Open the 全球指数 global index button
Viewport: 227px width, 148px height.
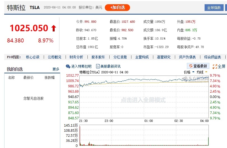(x=214, y=8)
